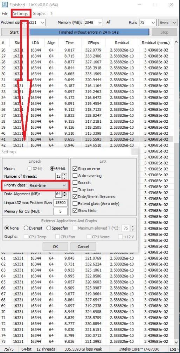Click the 335.5593 GFlops Peak status entry

(83, 349)
